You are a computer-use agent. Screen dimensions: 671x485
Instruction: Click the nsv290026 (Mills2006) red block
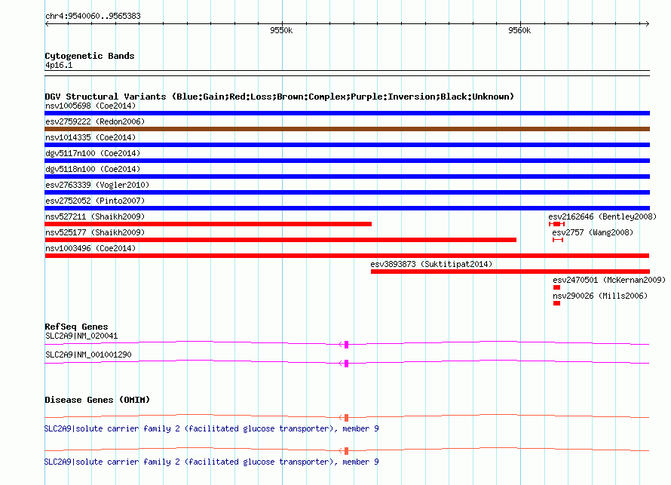tap(556, 303)
